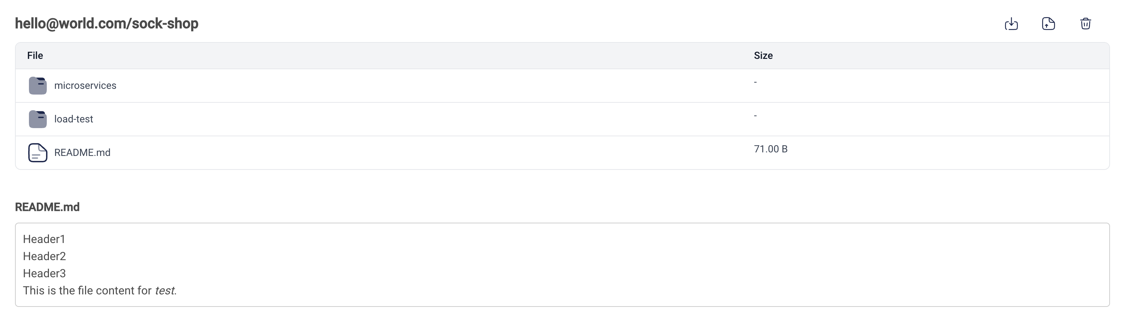The image size is (1125, 319).
Task: Click the size dash for load-test
Action: (755, 116)
